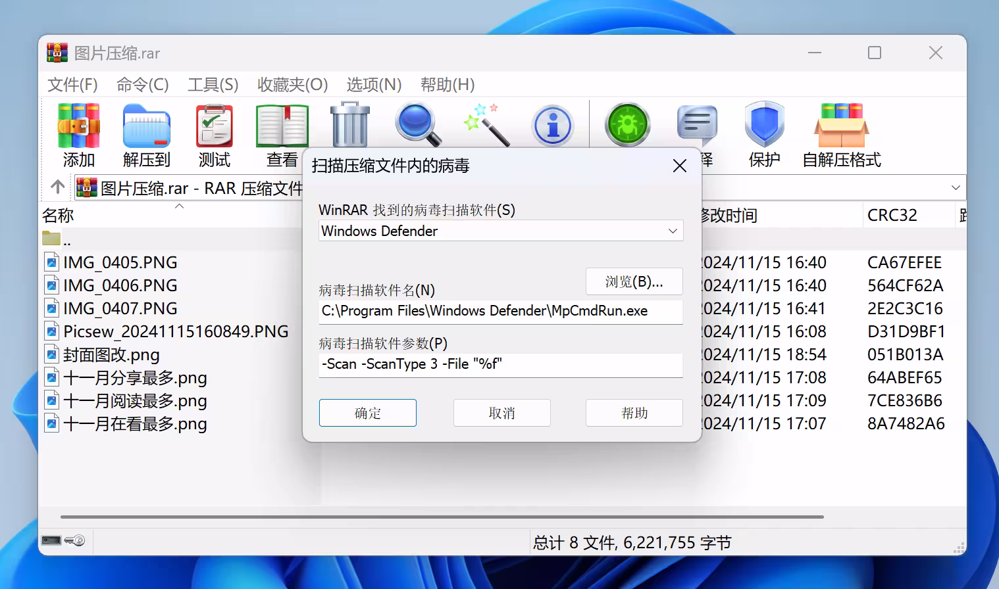This screenshot has width=999, height=589.
Task: Open the Windows Defender scanner dropdown
Action: click(x=501, y=231)
